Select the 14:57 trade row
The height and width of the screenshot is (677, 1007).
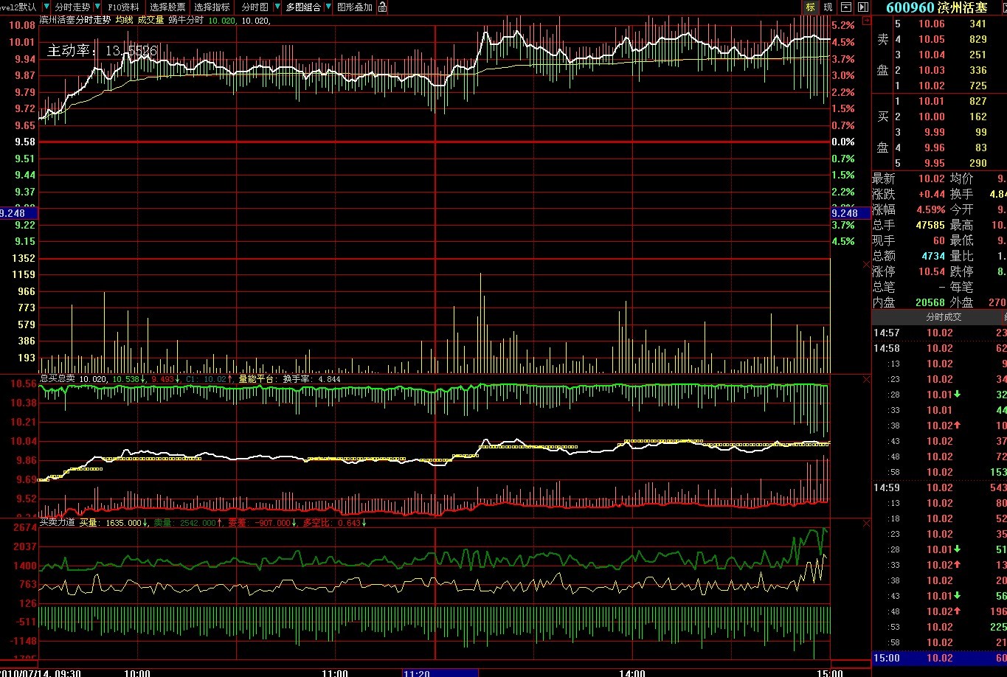tap(940, 333)
